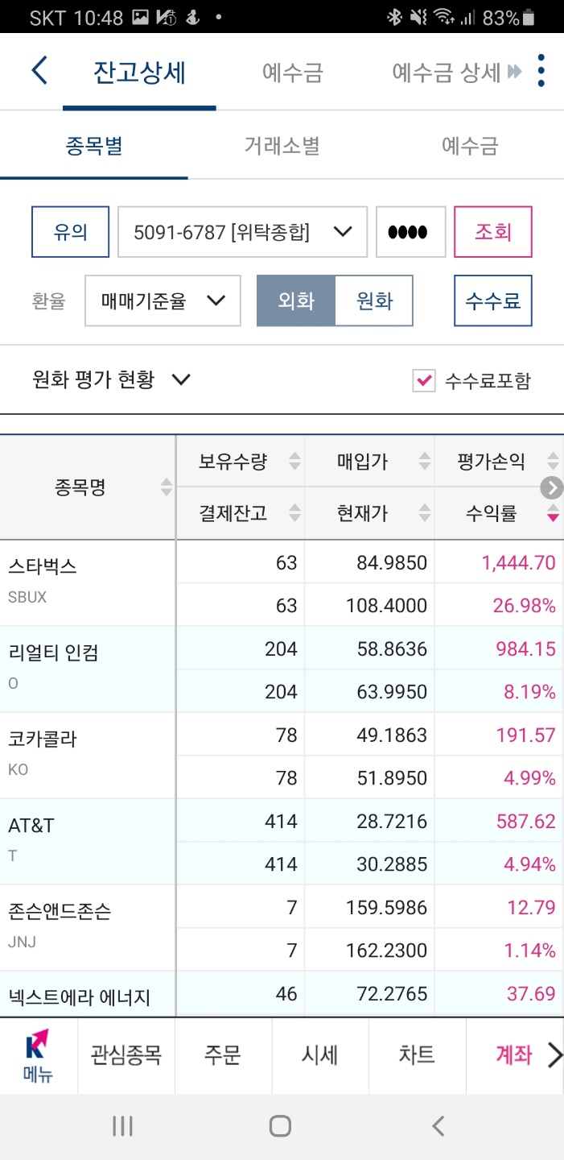Sort by 보유수량 column
This screenshot has width=564, height=1160.
coord(294,461)
